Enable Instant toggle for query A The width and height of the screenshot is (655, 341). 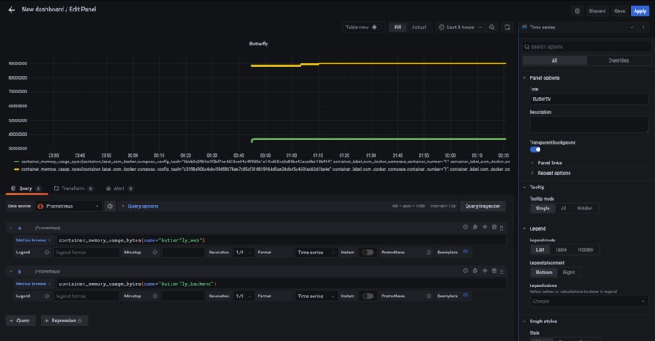tap(367, 253)
